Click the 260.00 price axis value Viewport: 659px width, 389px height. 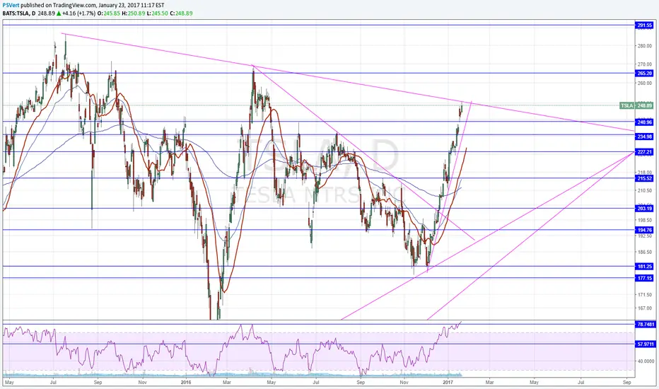click(x=645, y=83)
